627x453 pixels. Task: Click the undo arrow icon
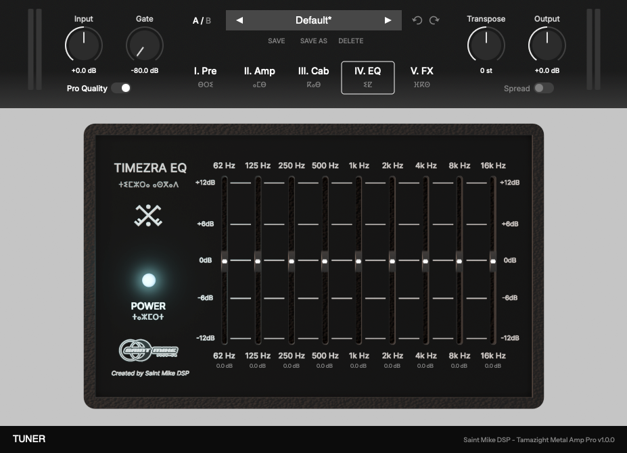coord(417,20)
